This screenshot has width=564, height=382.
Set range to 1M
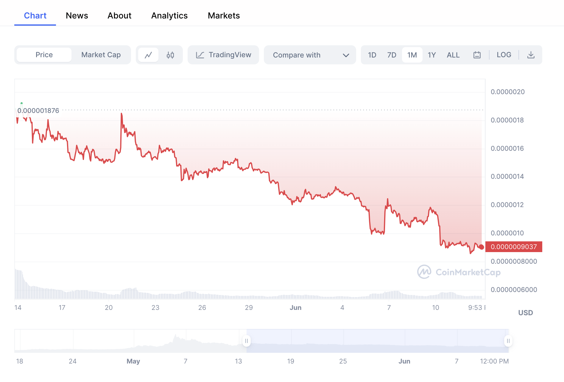tap(412, 55)
